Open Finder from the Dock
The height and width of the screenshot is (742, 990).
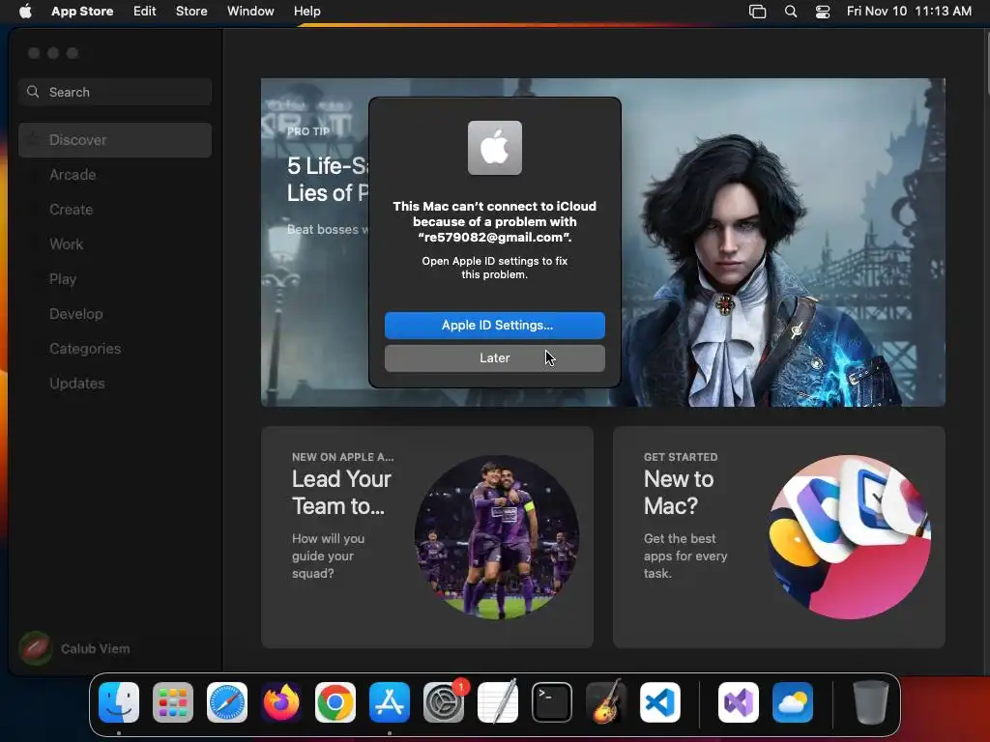119,702
